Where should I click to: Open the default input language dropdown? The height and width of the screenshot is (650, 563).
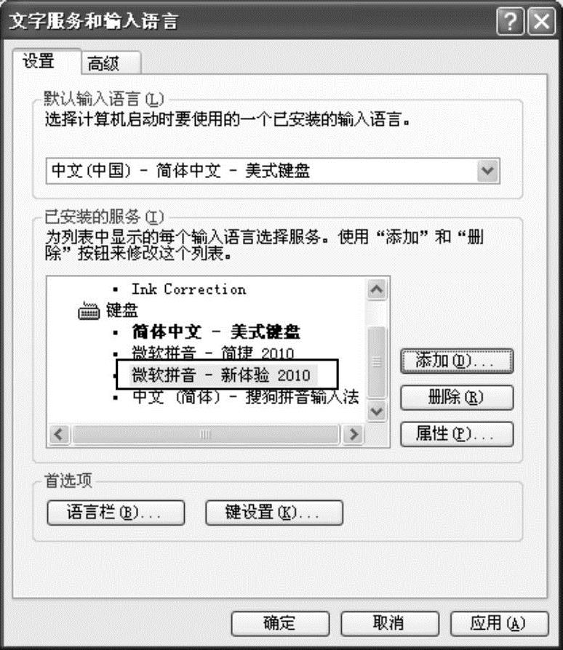pos(488,171)
